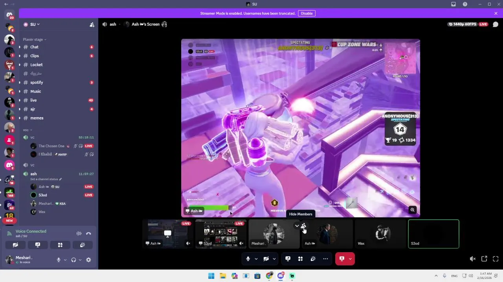Screen dimensions: 503x282
Task: Open Chrome from the taskbar
Action: 269,276
